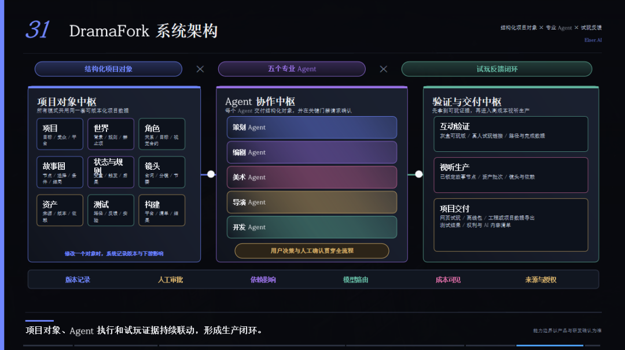Image resolution: width=625 pixels, height=350 pixels.
Task: Click the 项目对象中枢 heading
Action: pyautogui.click(x=67, y=102)
